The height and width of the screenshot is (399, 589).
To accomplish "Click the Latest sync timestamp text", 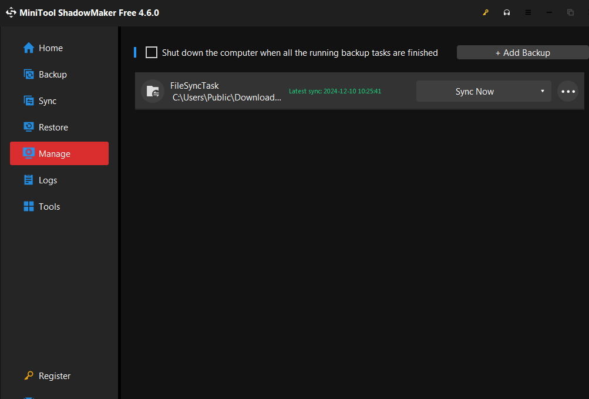I will coord(335,91).
